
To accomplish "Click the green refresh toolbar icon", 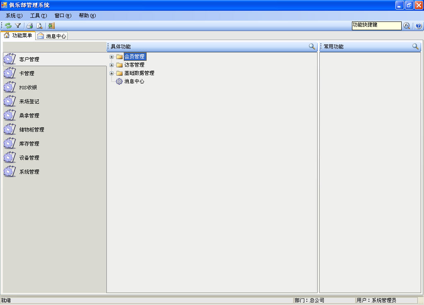I will (x=8, y=26).
